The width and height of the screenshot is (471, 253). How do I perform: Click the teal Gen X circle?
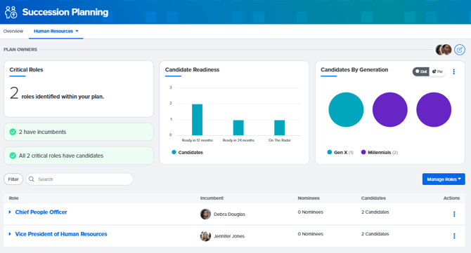pyautogui.click(x=346, y=109)
